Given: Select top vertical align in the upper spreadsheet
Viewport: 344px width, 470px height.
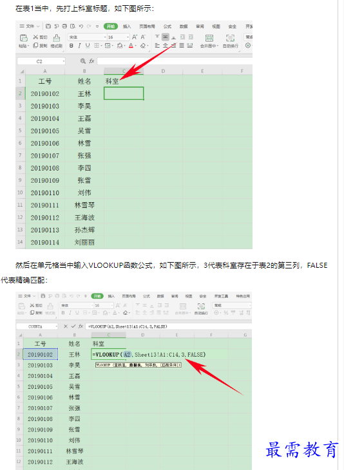Looking at the screenshot, I should (157, 37).
